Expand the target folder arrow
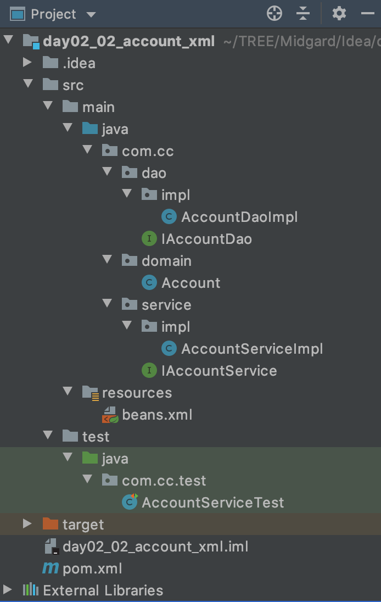The image size is (381, 602). 27,524
